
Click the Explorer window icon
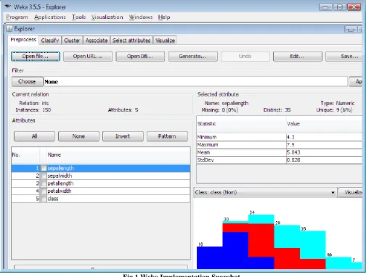[9, 29]
